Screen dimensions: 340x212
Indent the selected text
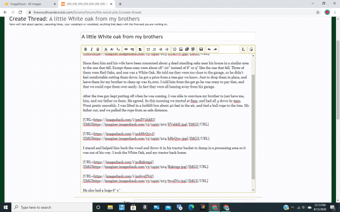click(167, 49)
